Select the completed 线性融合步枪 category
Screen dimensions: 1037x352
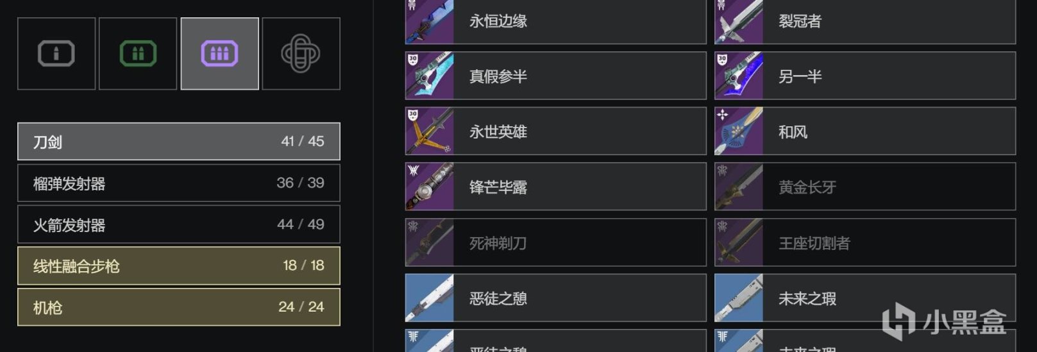point(179,266)
